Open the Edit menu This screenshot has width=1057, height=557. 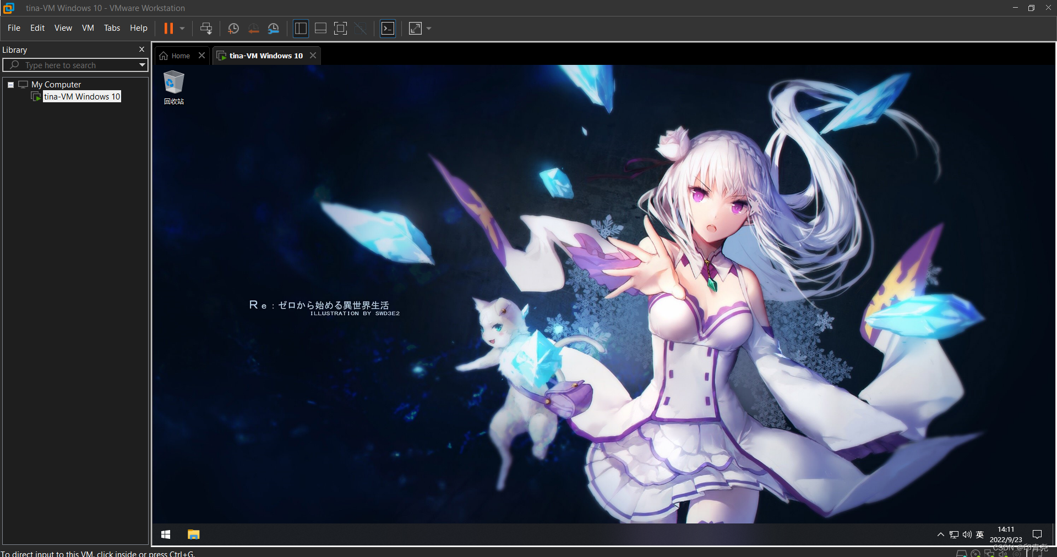(x=37, y=28)
